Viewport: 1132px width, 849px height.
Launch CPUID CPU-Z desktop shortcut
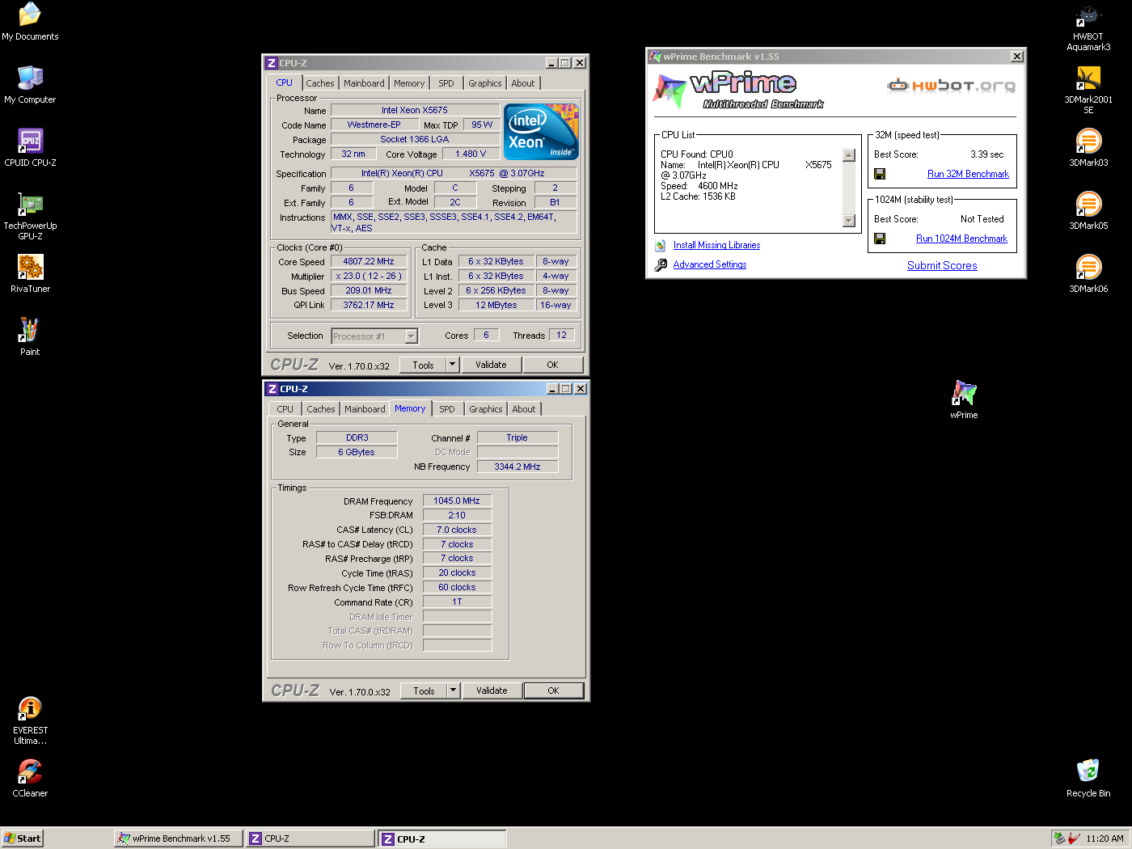click(30, 148)
